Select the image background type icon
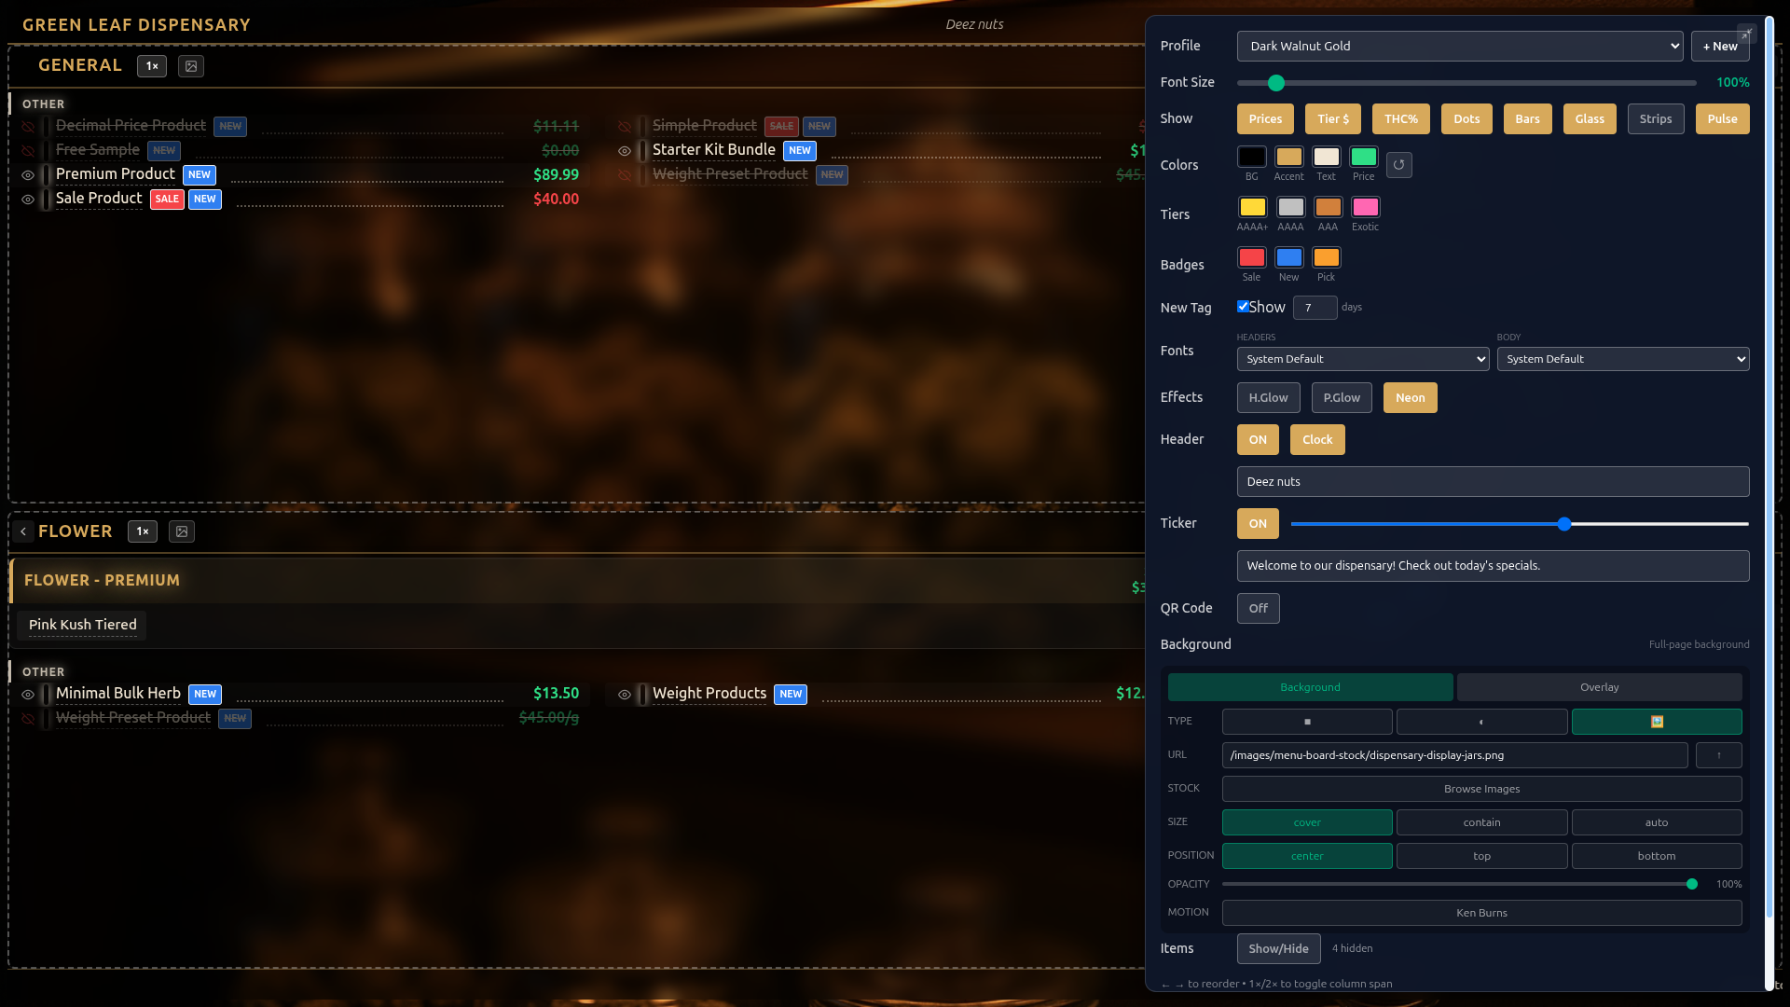Image resolution: width=1790 pixels, height=1007 pixels. tap(1656, 721)
